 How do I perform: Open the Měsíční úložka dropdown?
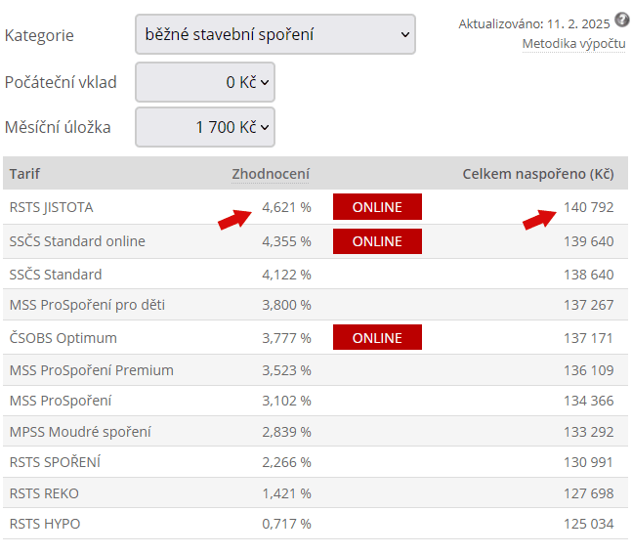[x=205, y=127]
